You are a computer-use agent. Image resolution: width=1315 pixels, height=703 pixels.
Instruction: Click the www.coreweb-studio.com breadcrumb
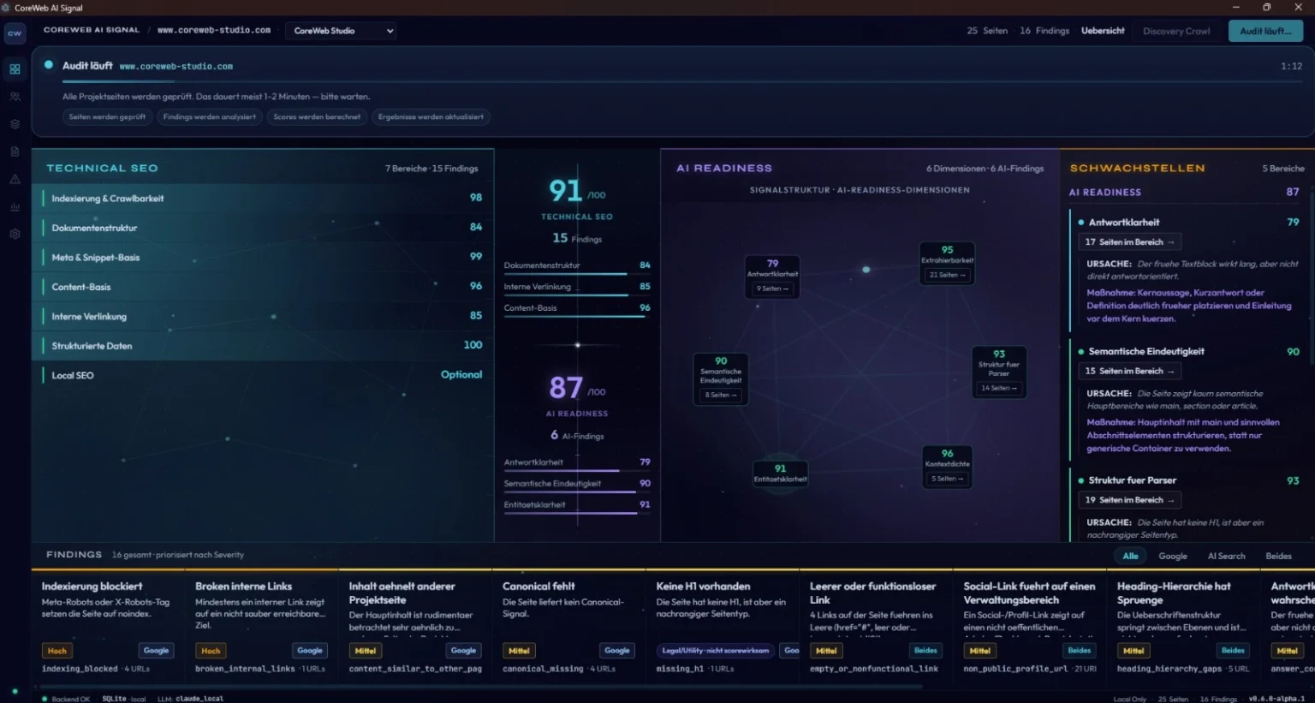coord(214,30)
